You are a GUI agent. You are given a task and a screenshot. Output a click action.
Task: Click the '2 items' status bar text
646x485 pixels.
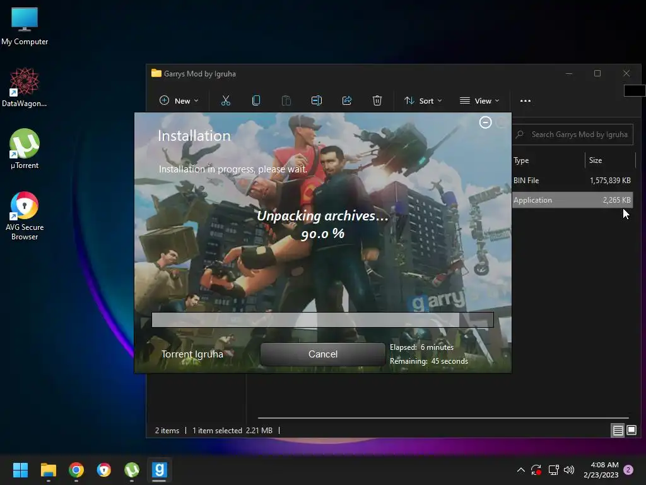[167, 431]
